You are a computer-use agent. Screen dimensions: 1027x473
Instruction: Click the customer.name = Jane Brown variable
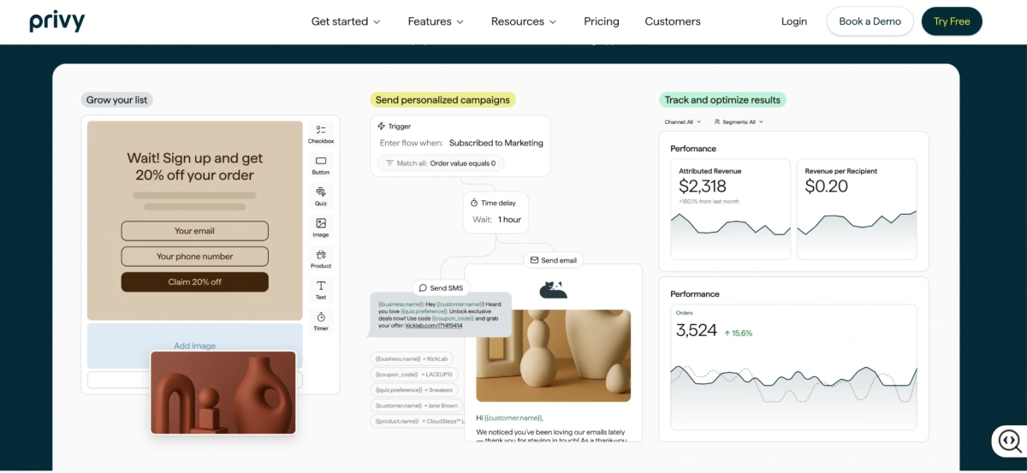tap(417, 405)
